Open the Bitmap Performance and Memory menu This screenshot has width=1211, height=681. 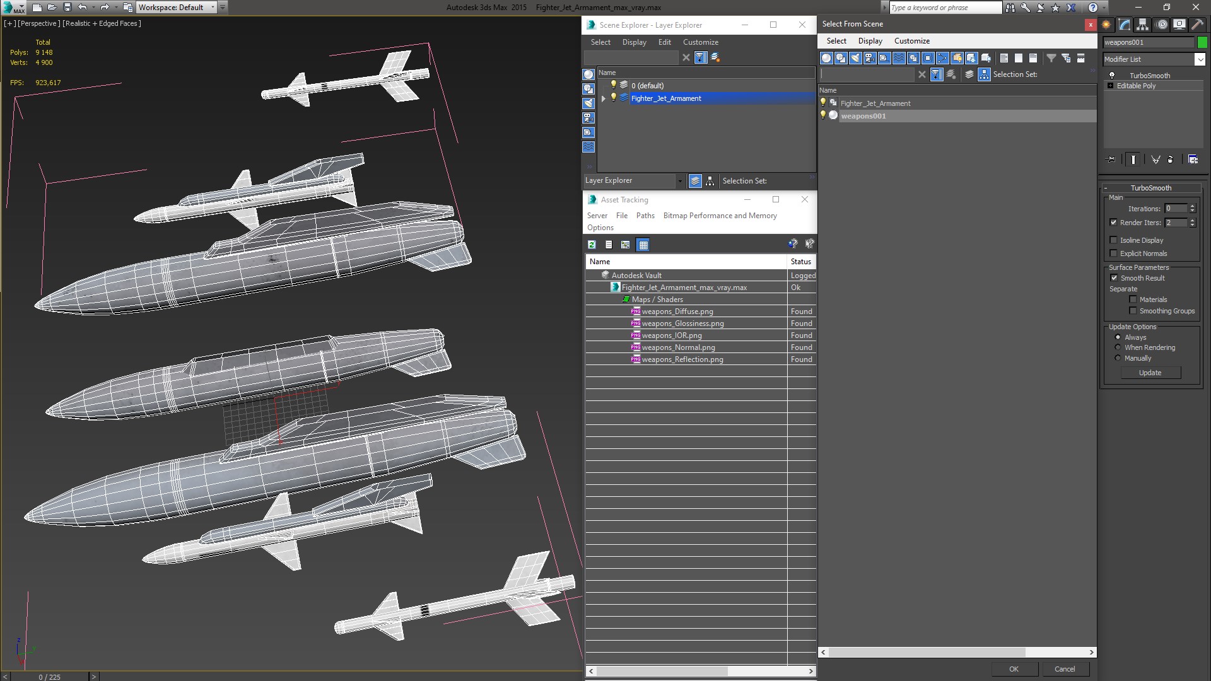point(720,216)
